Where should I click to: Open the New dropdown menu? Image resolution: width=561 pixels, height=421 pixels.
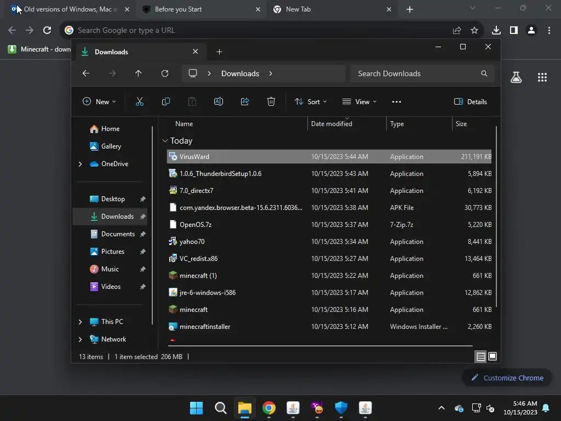coord(99,101)
